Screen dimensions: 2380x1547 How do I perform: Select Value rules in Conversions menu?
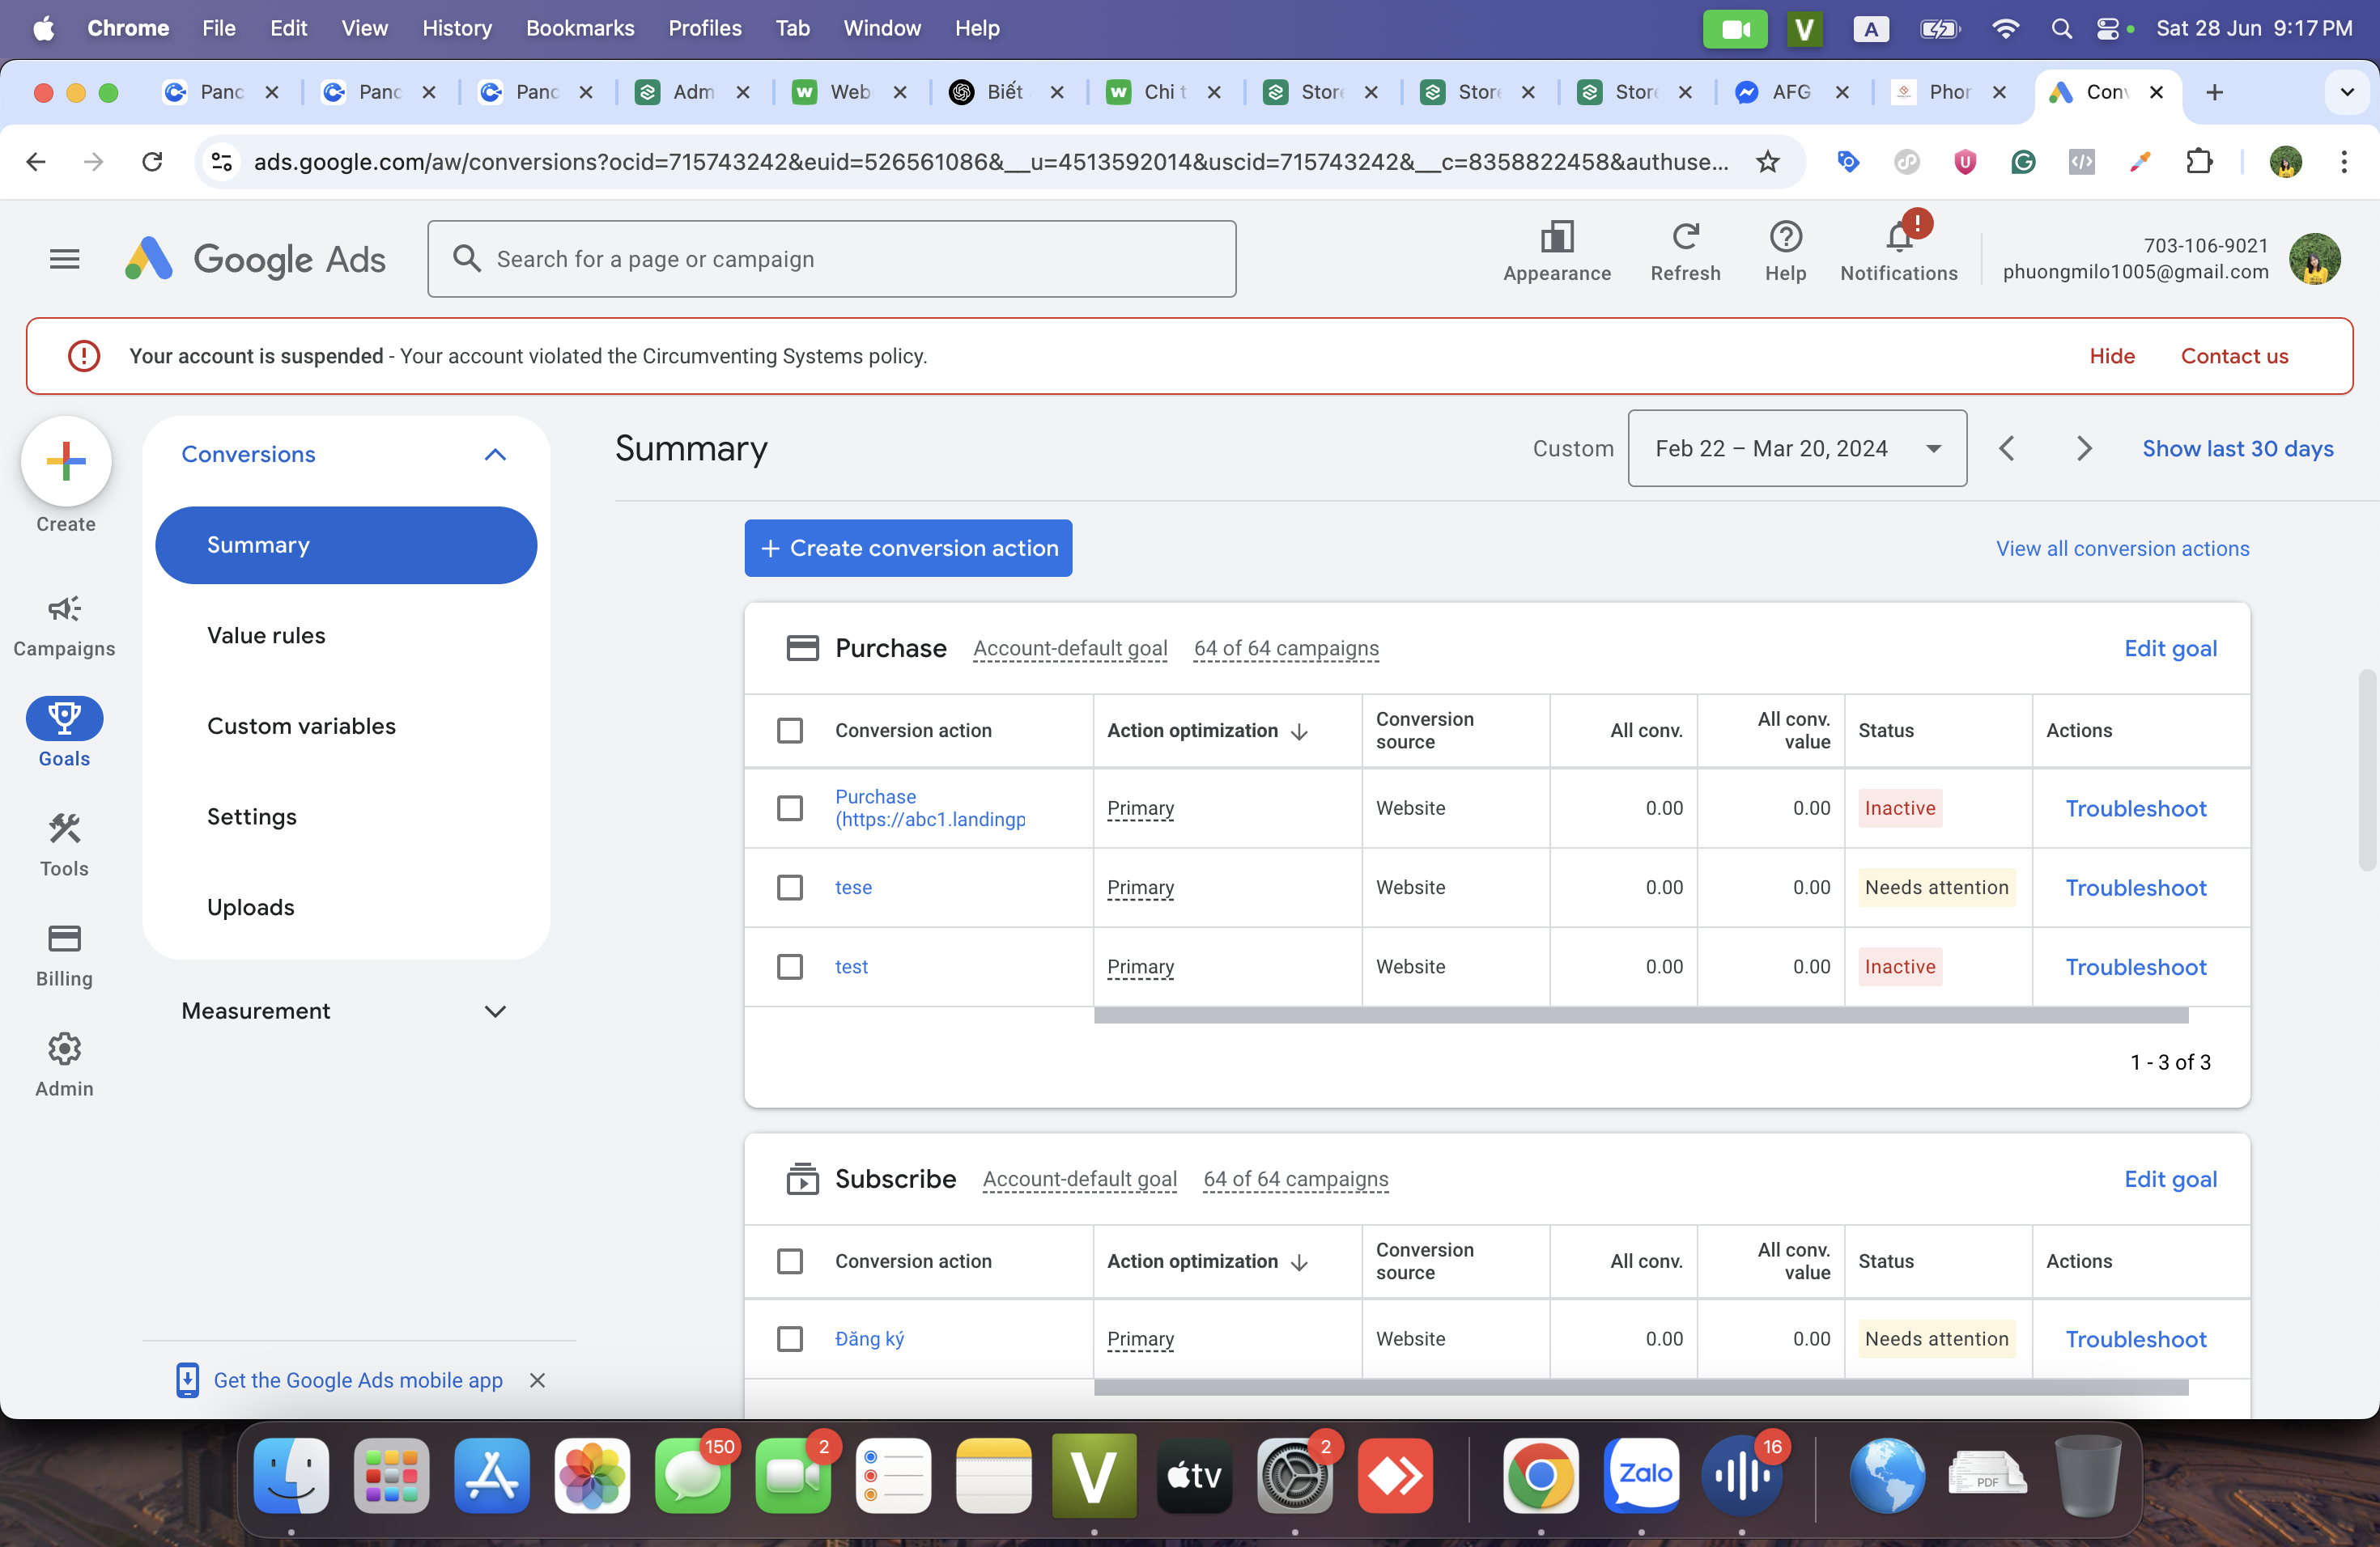[x=266, y=636]
